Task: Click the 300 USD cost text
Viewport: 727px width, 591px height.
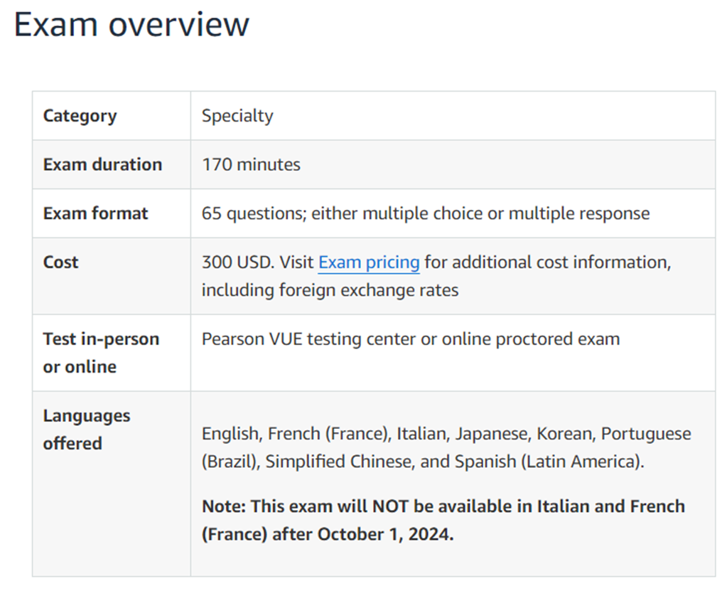Action: 237,262
